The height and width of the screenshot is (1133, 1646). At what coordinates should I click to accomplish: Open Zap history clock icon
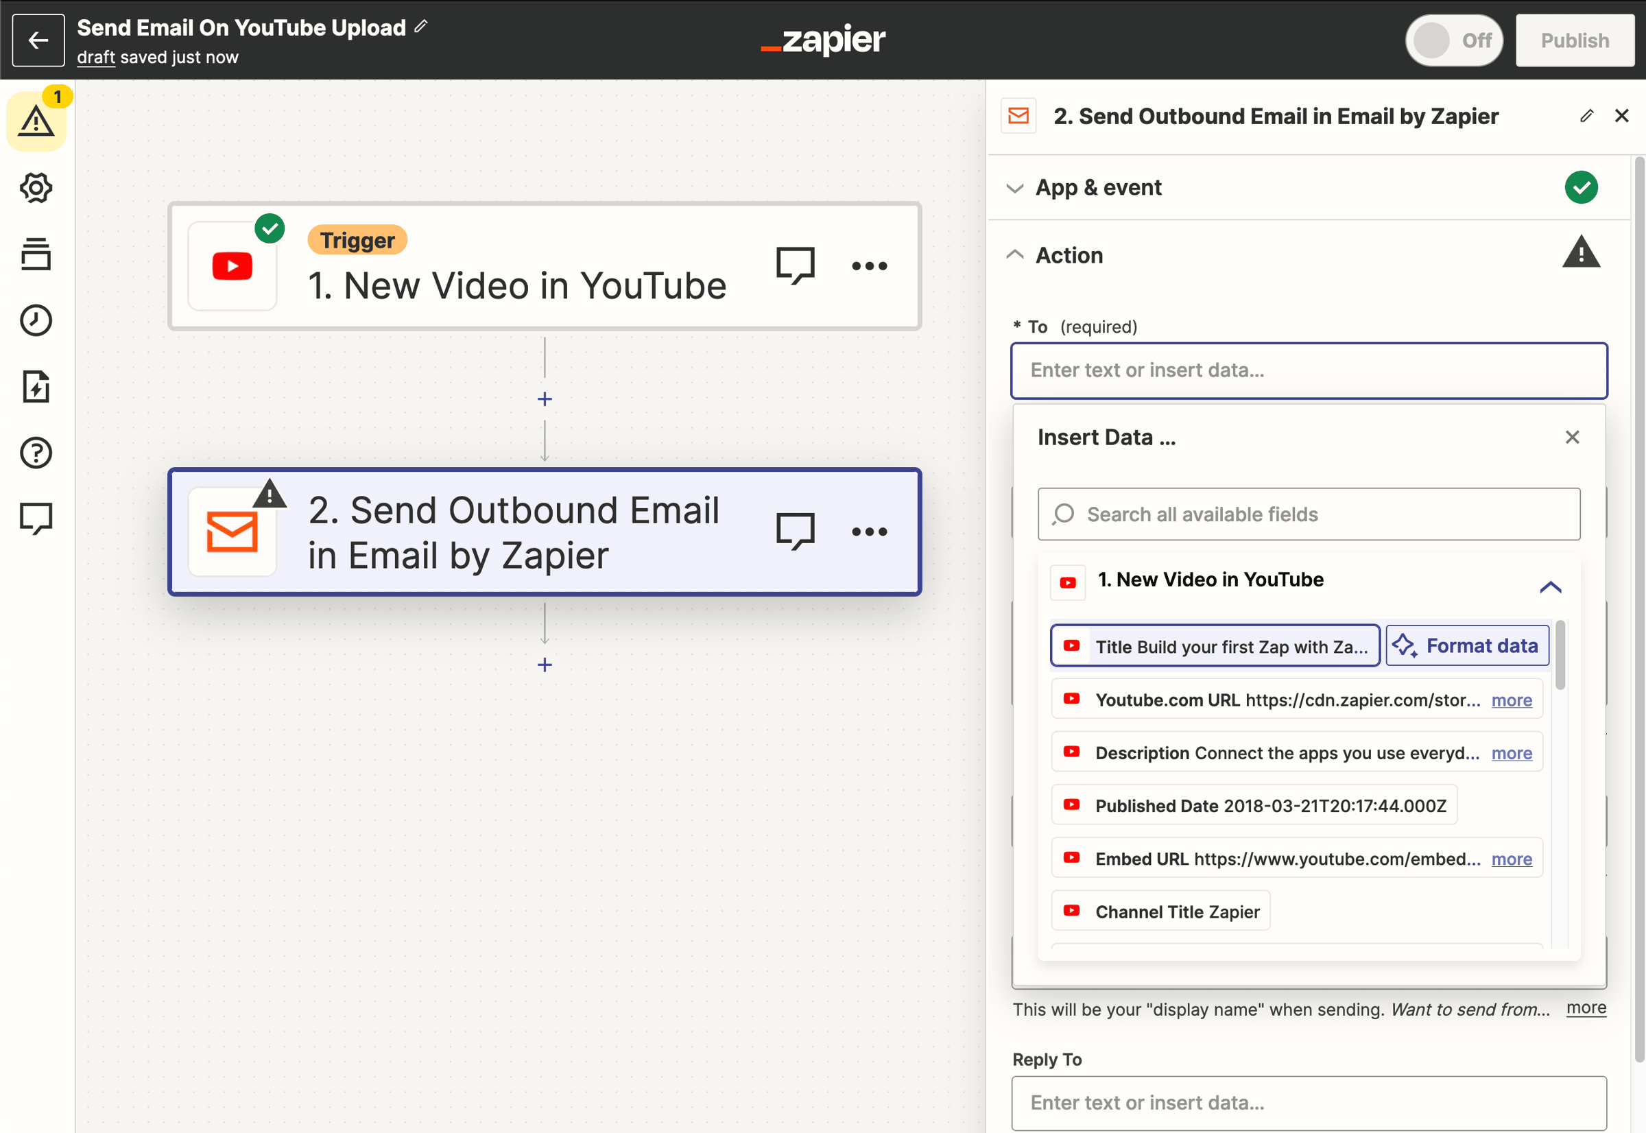click(x=36, y=320)
